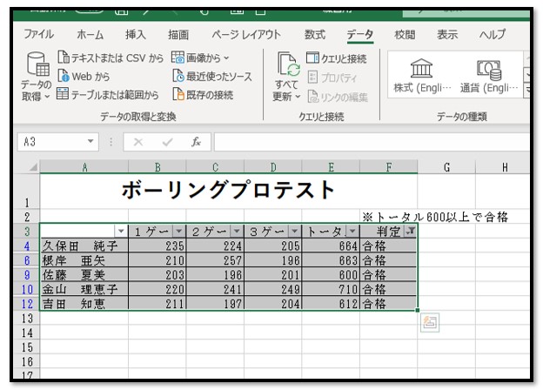Click 合格 in 佐藤 夏美 row
Viewport: 543px width, 390px height.
click(x=374, y=275)
